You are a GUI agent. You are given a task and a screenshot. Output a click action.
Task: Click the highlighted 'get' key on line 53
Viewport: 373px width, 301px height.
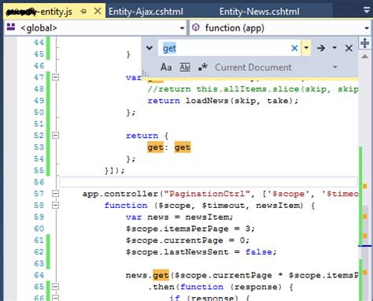[x=155, y=147]
